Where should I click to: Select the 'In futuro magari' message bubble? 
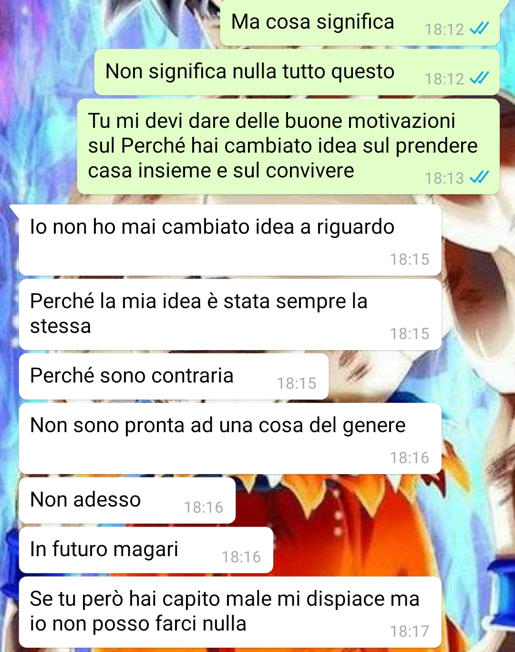coord(146,549)
